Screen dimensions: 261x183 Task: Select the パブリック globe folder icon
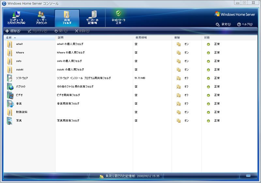pyautogui.click(x=10, y=86)
